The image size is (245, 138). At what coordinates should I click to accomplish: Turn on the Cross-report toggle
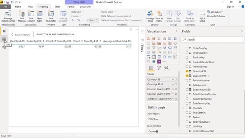pyautogui.click(x=155, y=119)
